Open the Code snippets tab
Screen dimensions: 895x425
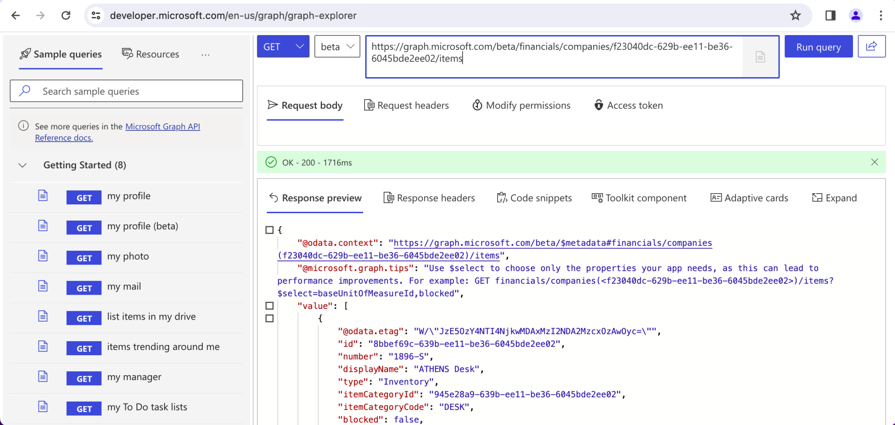(x=534, y=198)
